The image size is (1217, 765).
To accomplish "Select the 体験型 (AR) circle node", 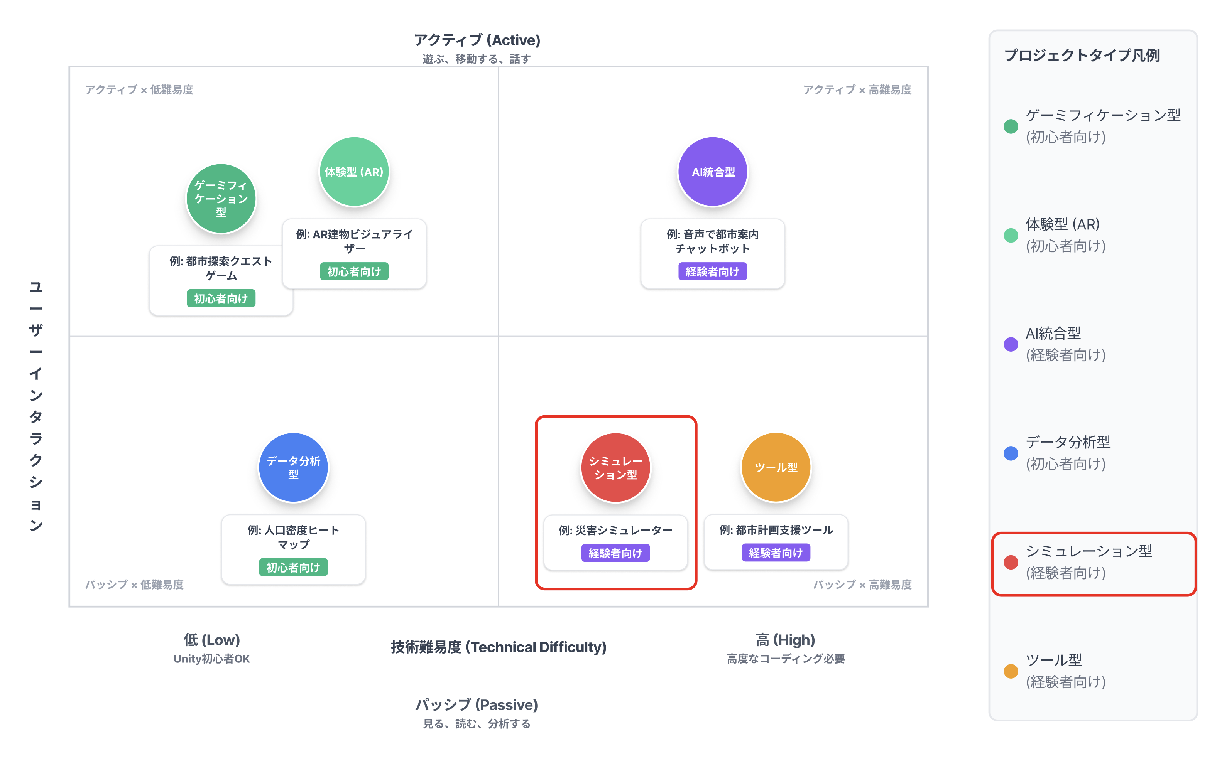I will click(354, 172).
